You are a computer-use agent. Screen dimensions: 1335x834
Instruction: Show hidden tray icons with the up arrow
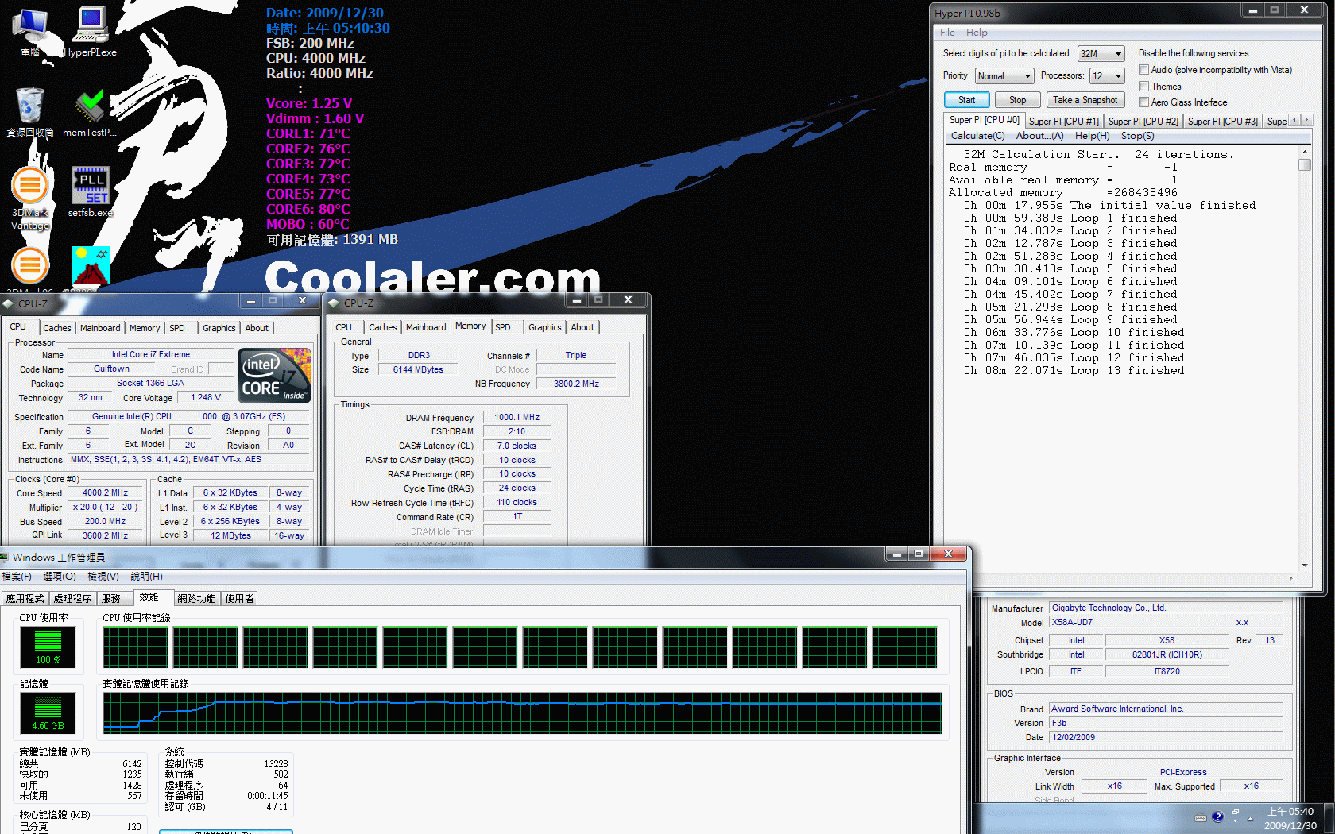click(1250, 818)
